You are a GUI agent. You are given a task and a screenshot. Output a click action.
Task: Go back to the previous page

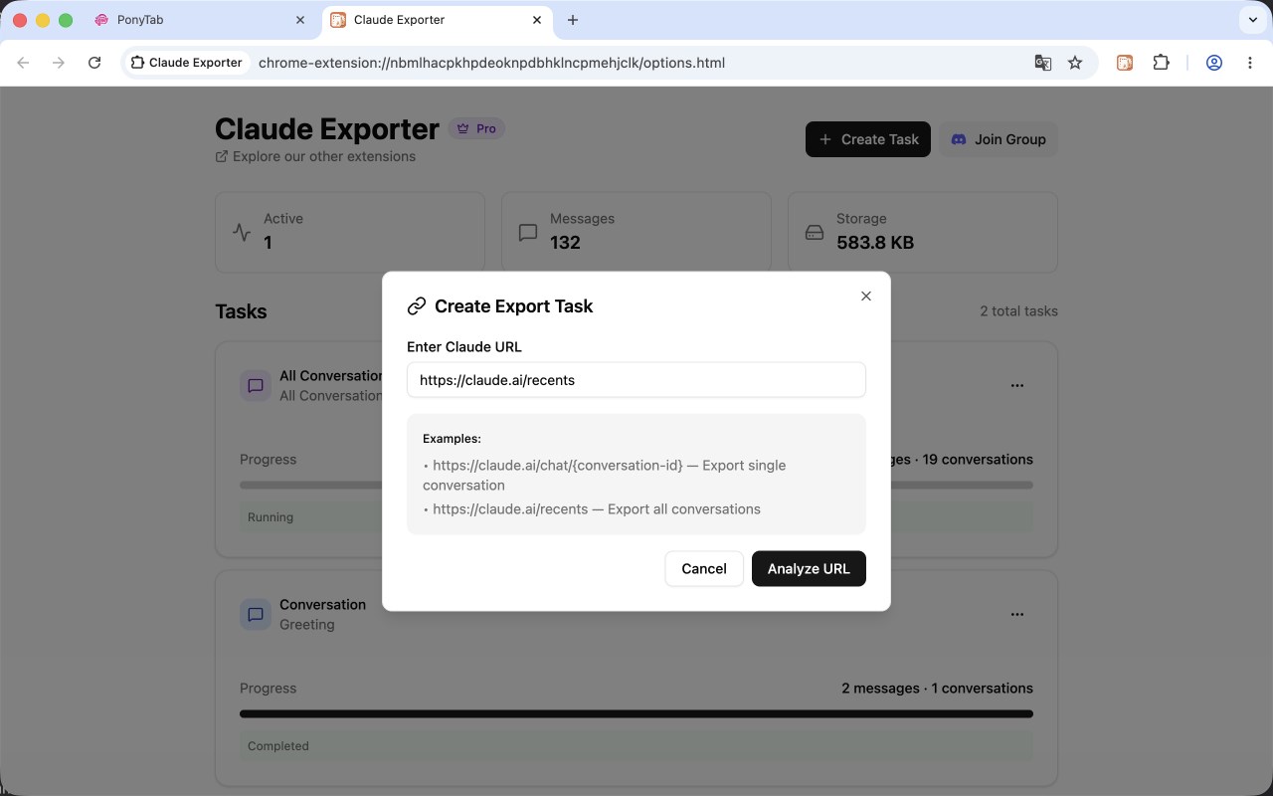coord(23,63)
